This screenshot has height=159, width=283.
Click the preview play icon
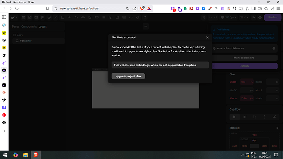253,18
